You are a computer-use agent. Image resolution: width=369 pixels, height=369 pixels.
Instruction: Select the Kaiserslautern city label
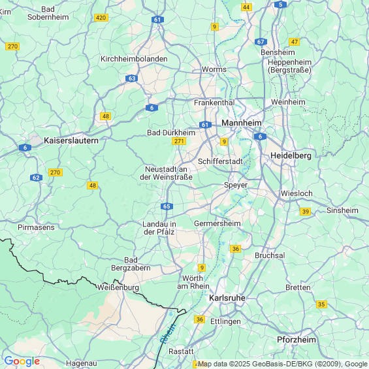pyautogui.click(x=71, y=140)
